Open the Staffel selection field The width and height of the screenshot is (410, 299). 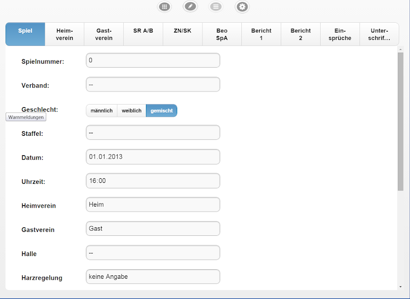point(153,132)
